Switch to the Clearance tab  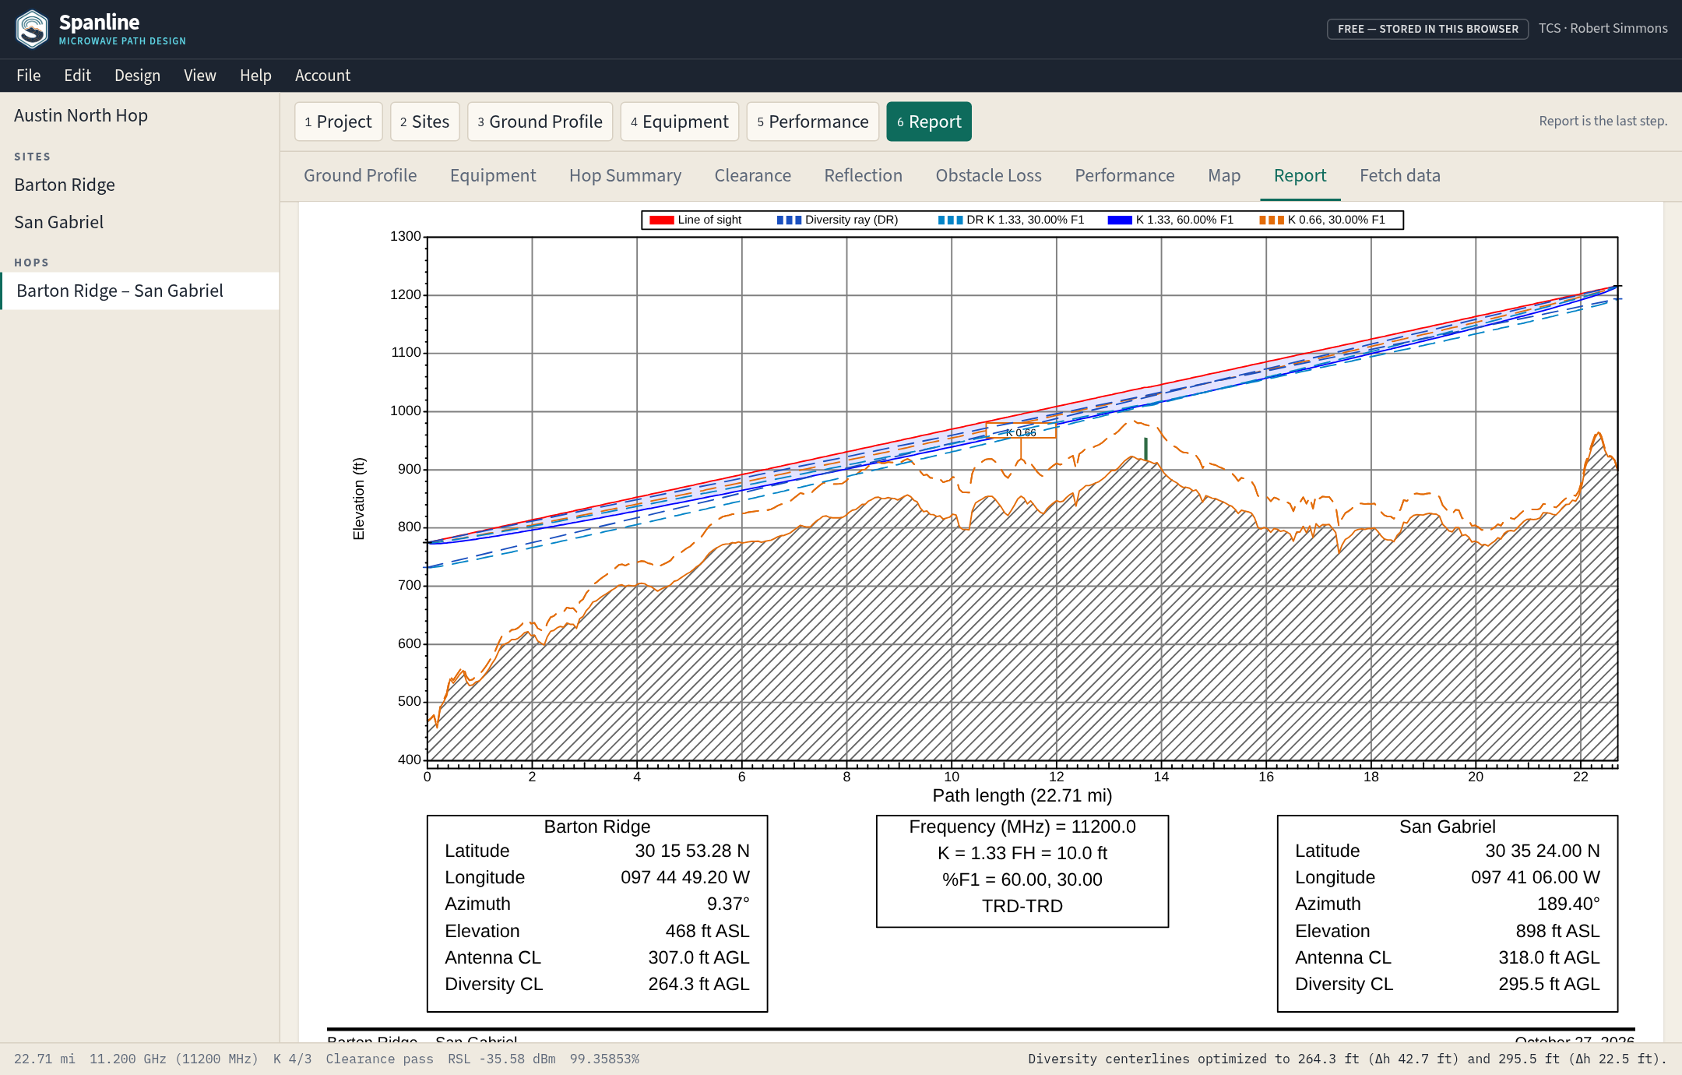[x=753, y=176]
